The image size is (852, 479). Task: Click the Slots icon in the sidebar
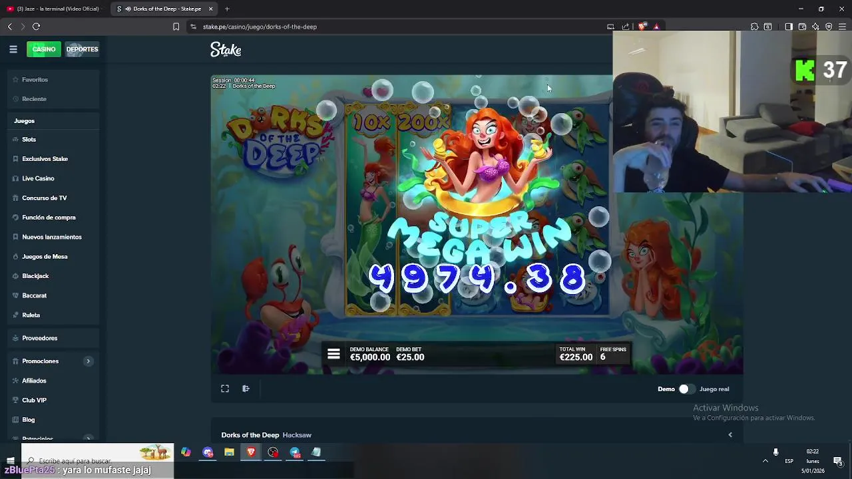[x=15, y=140]
